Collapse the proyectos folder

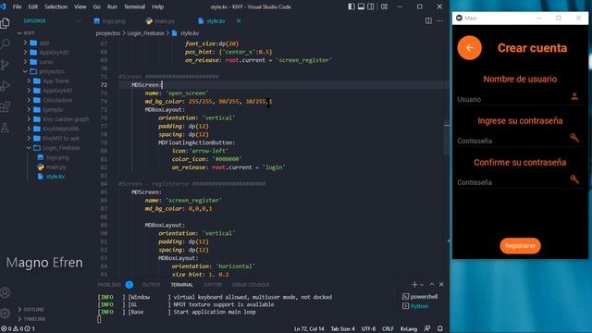[25, 71]
